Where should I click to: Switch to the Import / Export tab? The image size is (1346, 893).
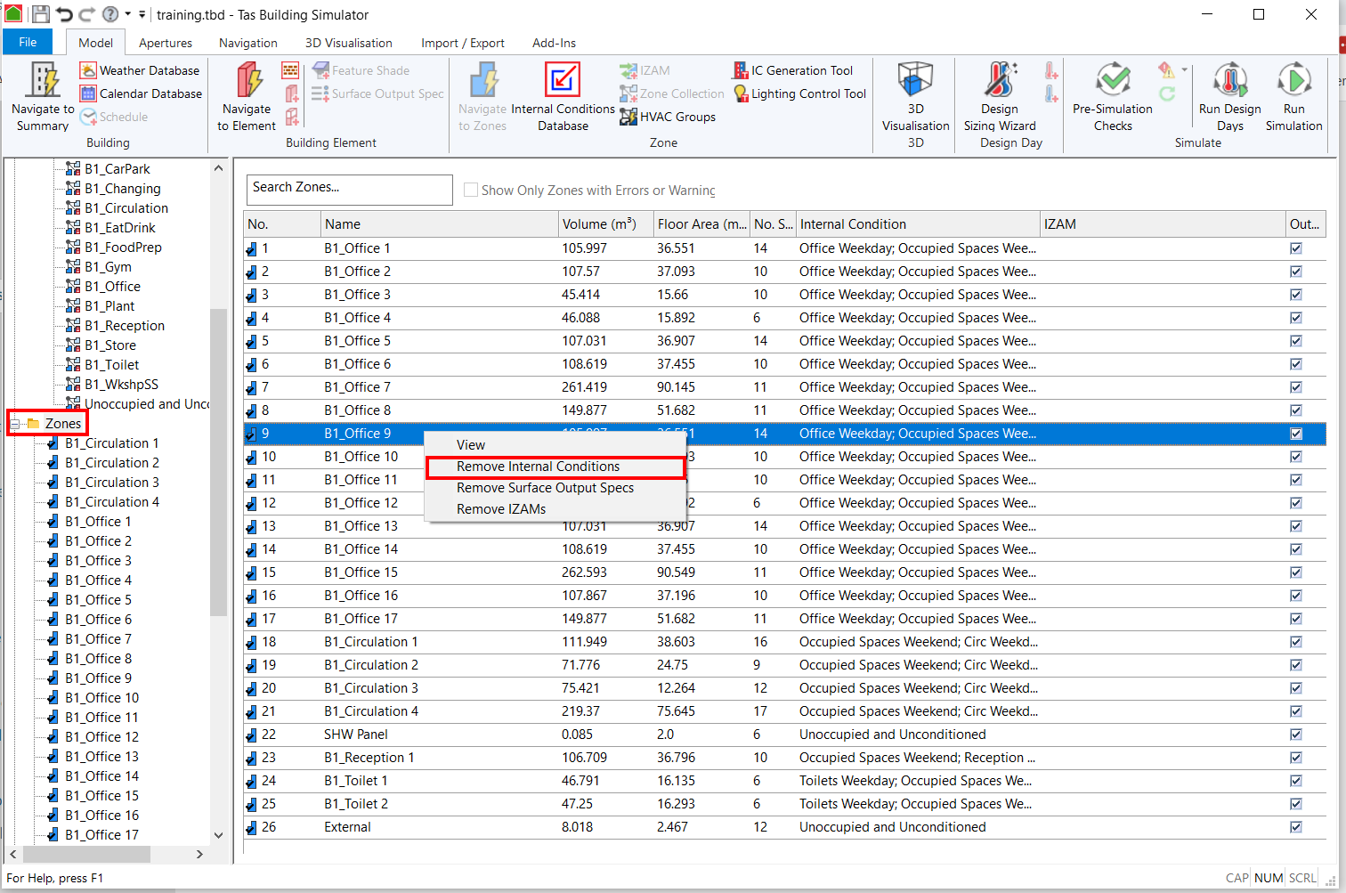[463, 43]
